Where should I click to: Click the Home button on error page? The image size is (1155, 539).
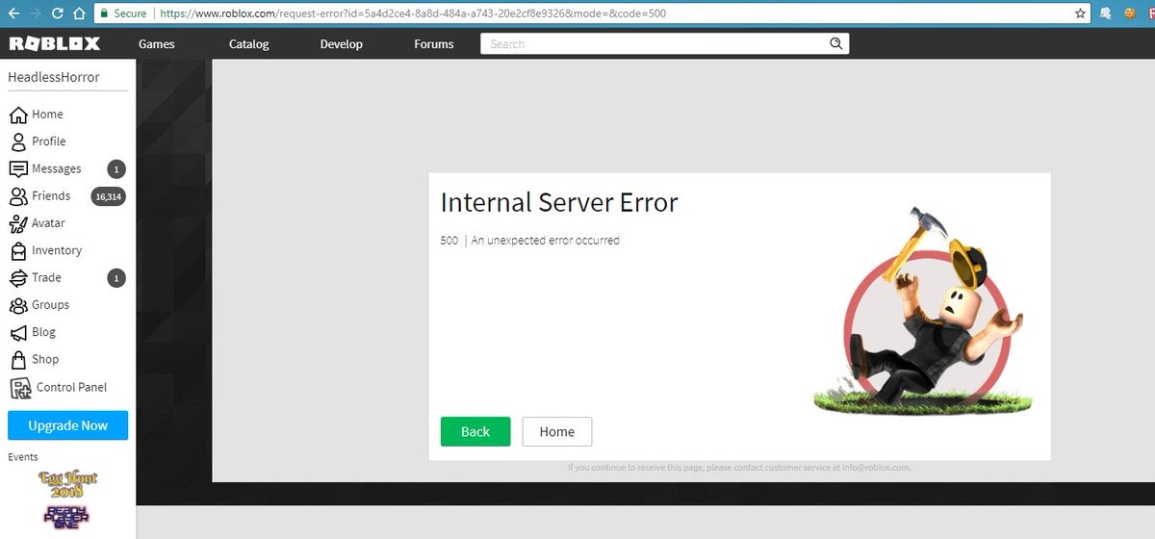click(557, 431)
